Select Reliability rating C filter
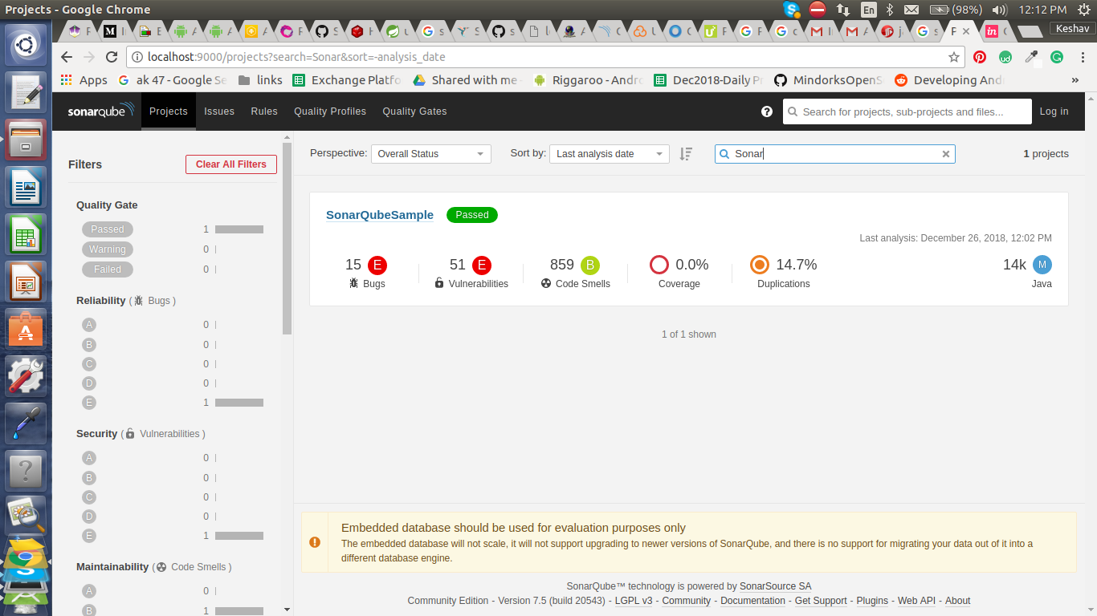Screen dimensions: 1097x616 click(x=89, y=364)
